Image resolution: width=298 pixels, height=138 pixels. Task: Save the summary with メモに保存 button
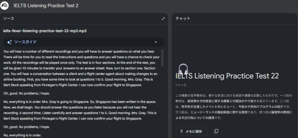coord(191,131)
